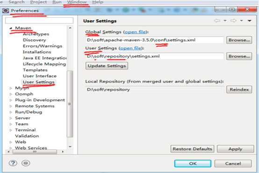Select Java EE Integration under Maven

(x=45, y=58)
